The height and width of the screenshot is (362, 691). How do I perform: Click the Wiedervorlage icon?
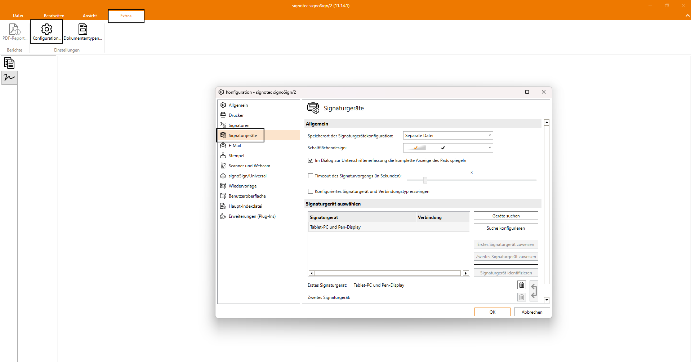point(223,186)
